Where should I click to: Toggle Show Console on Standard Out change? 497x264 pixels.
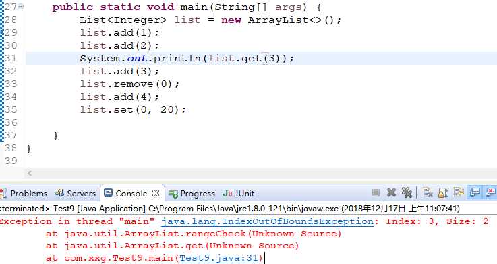pyautogui.click(x=475, y=192)
